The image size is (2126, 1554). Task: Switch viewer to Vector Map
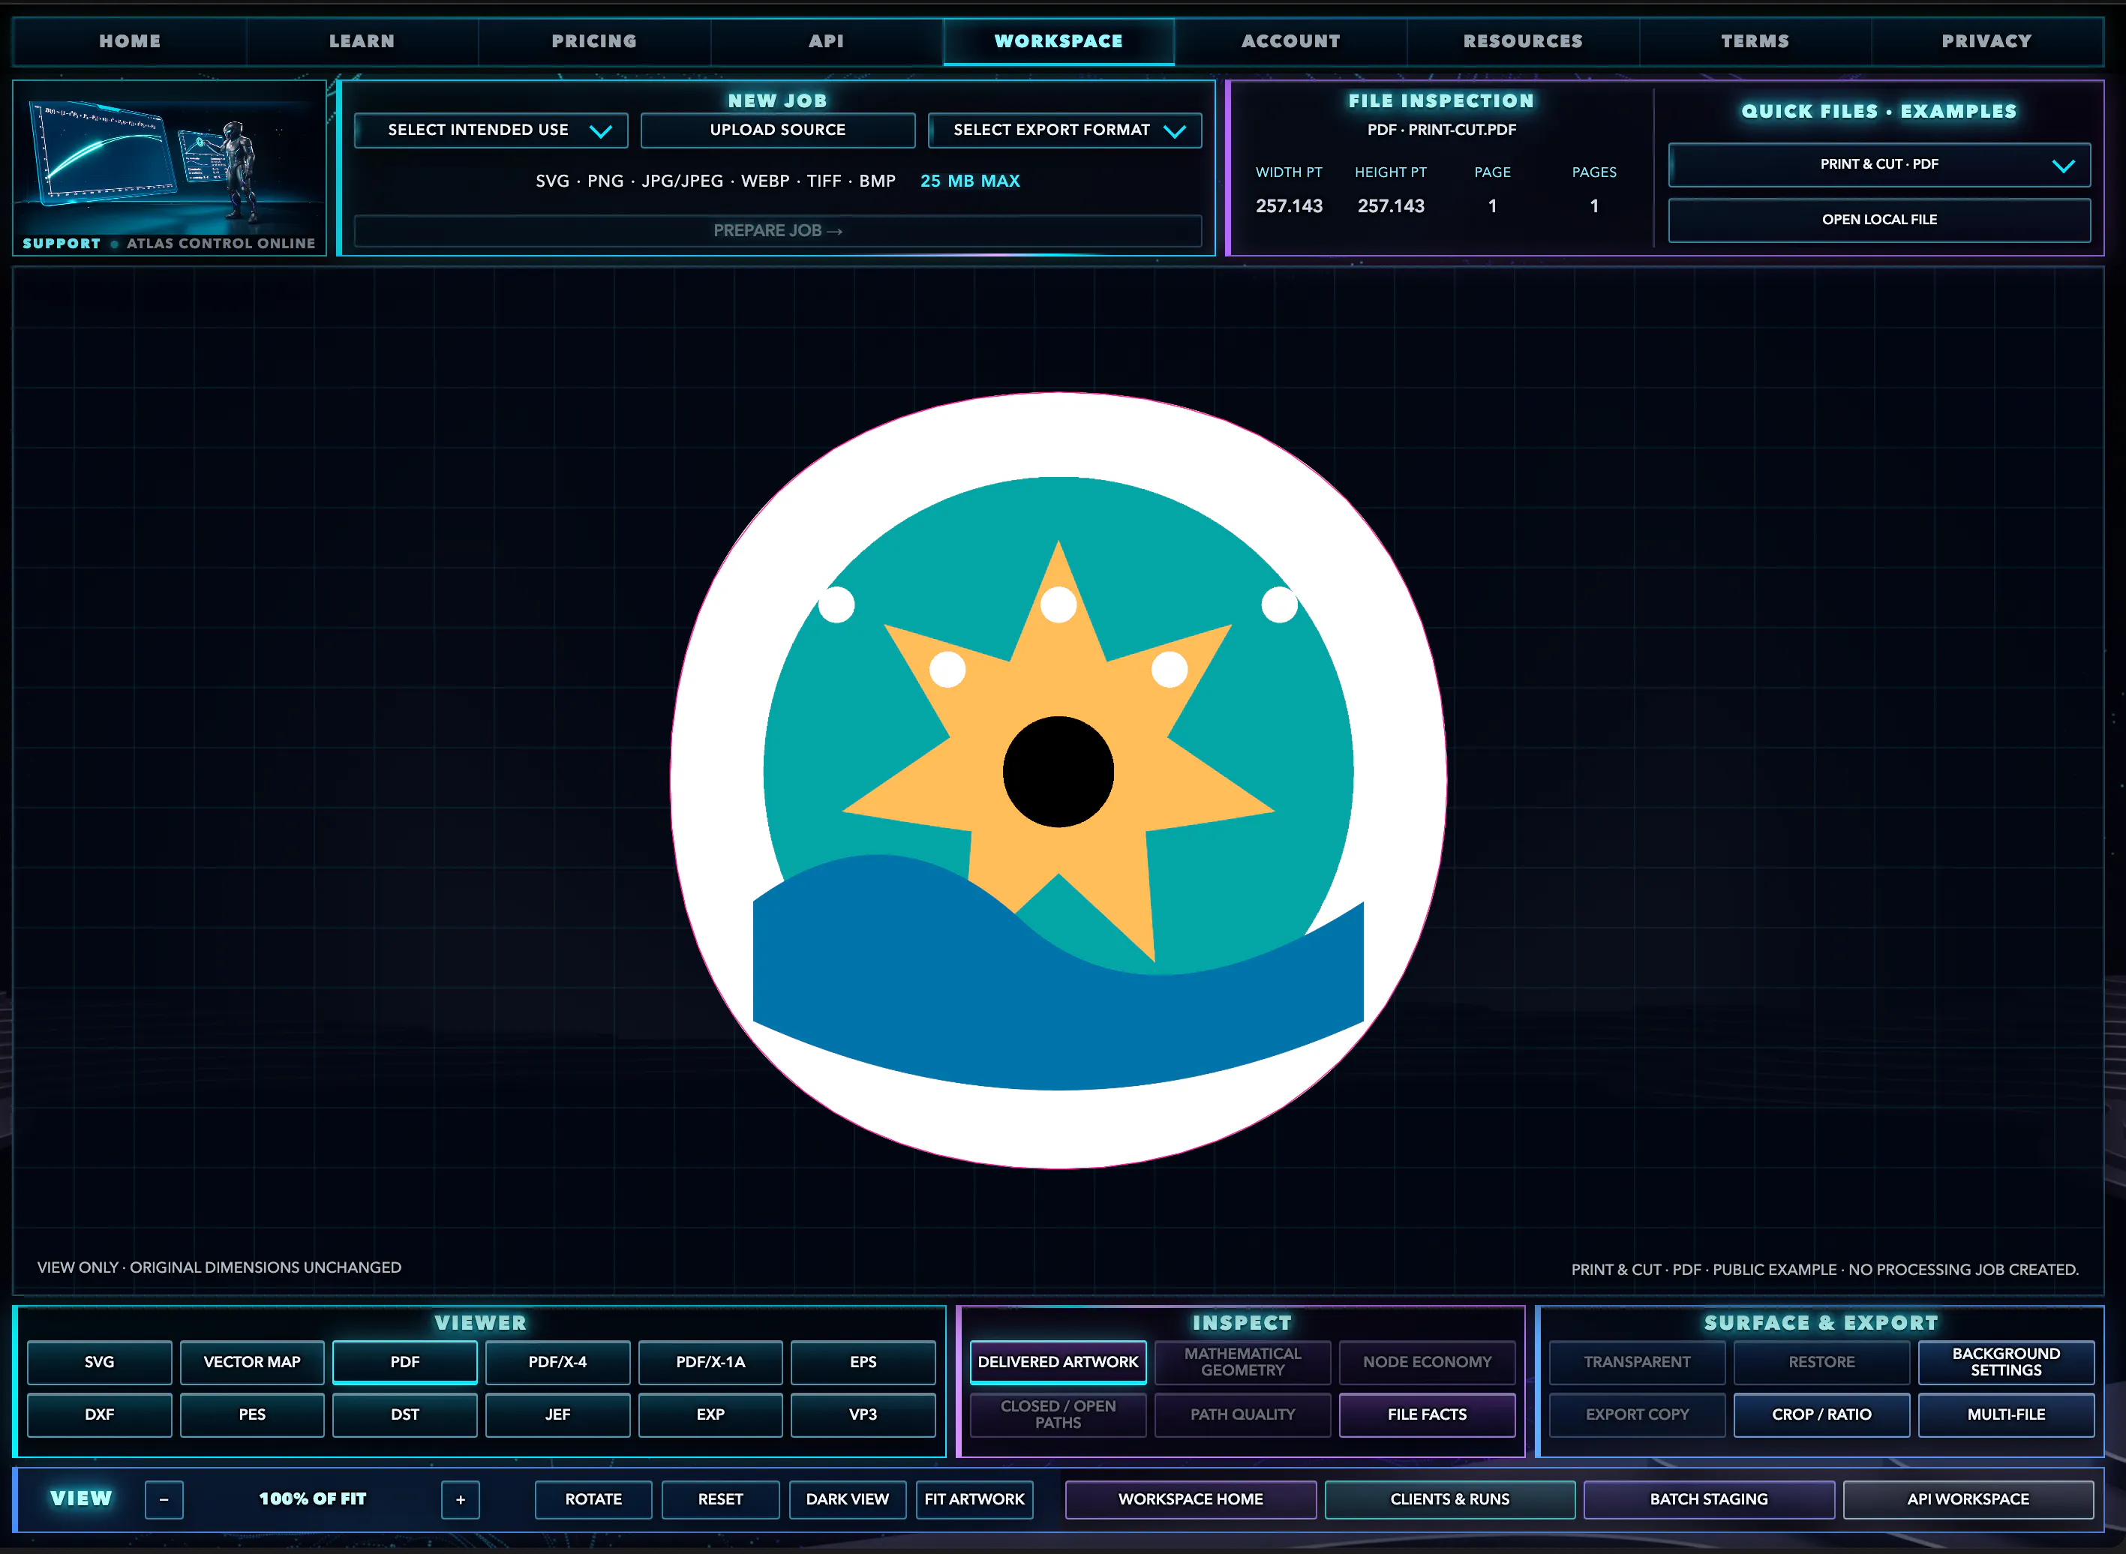point(252,1362)
